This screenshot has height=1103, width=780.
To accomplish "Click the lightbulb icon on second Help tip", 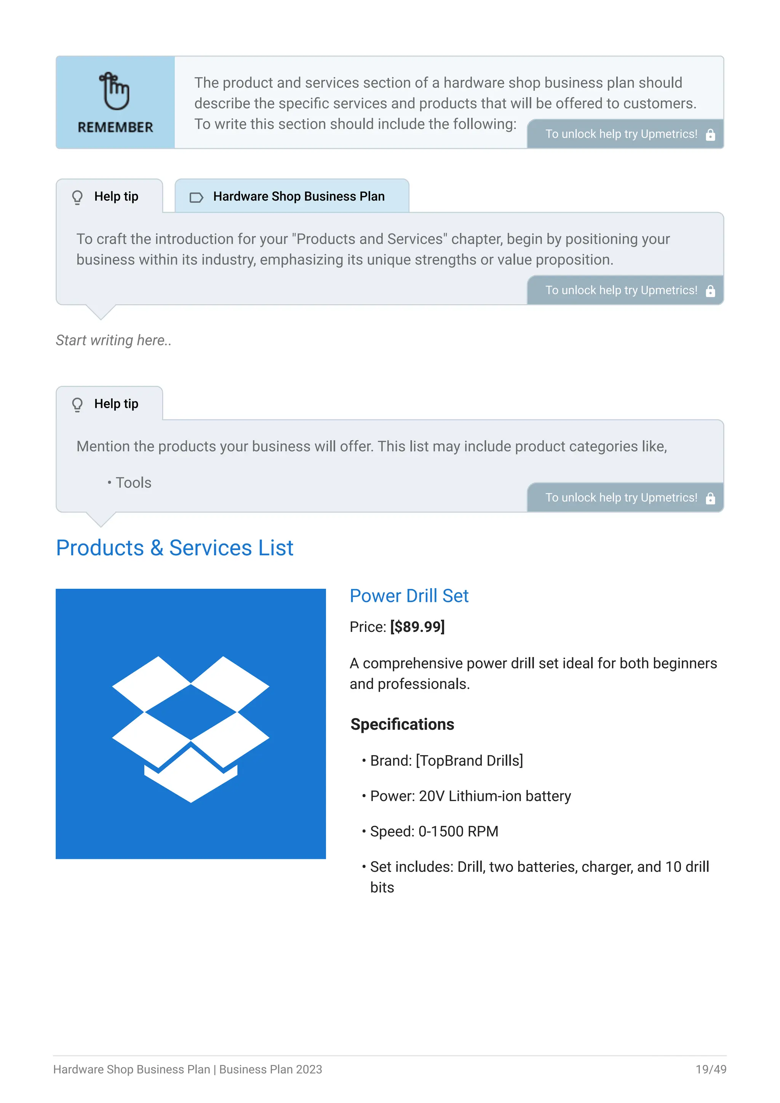I will 77,404.
